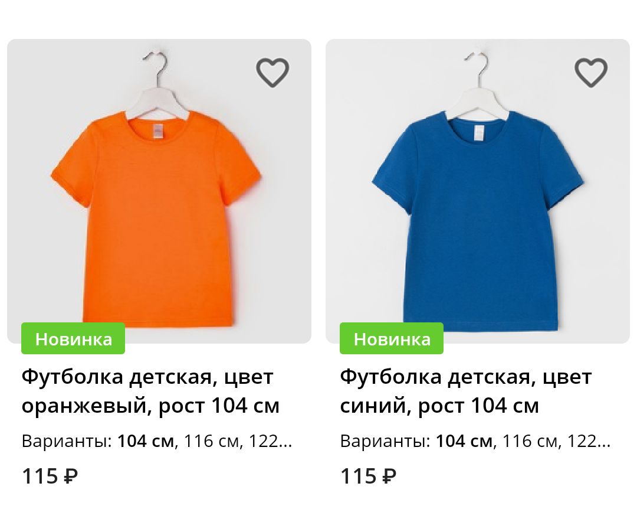Add blue t-shirt to favorites with heart icon
This screenshot has width=637, height=532.
590,73
